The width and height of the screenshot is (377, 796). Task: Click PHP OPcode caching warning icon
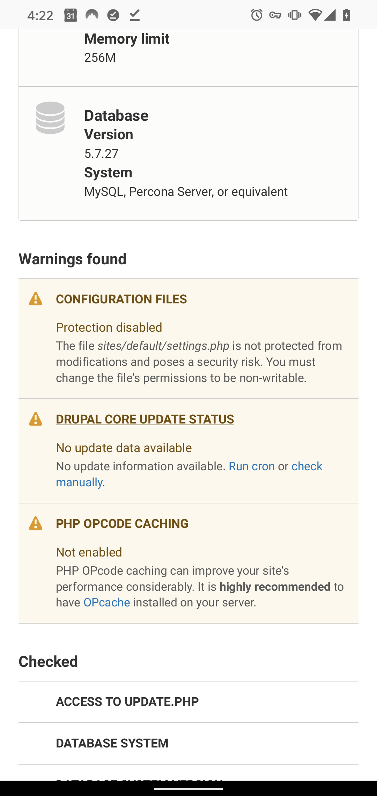coord(36,524)
